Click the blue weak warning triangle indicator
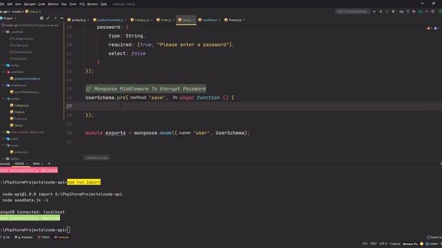Viewport: 442px width, 248px height. (436, 28)
